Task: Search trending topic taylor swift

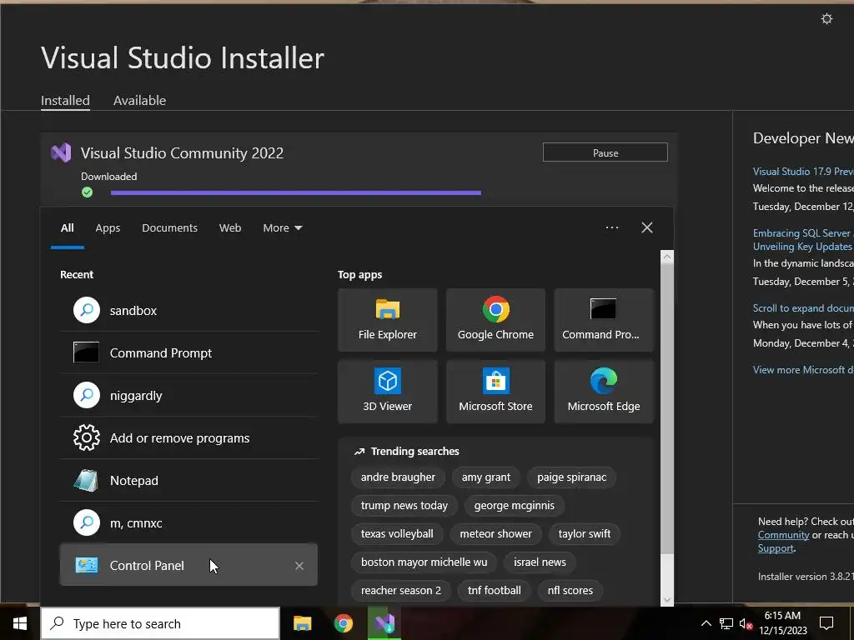Action: [585, 534]
